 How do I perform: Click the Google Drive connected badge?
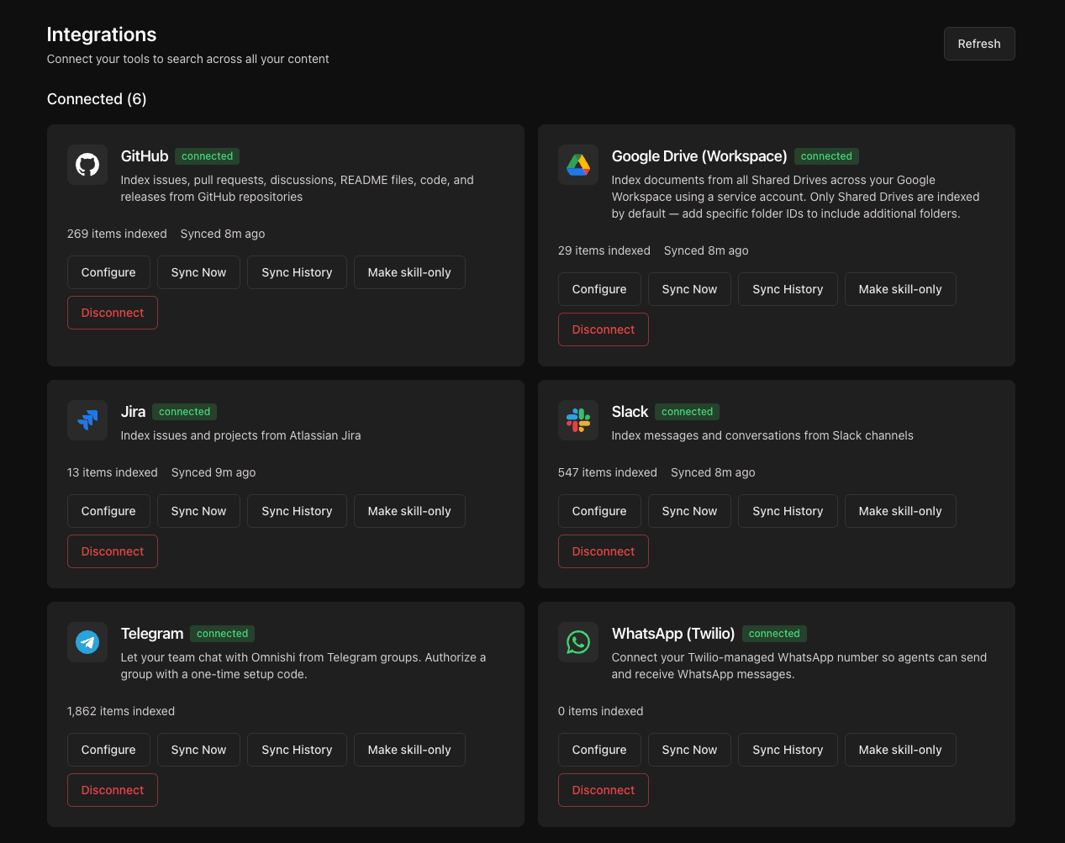click(x=826, y=156)
